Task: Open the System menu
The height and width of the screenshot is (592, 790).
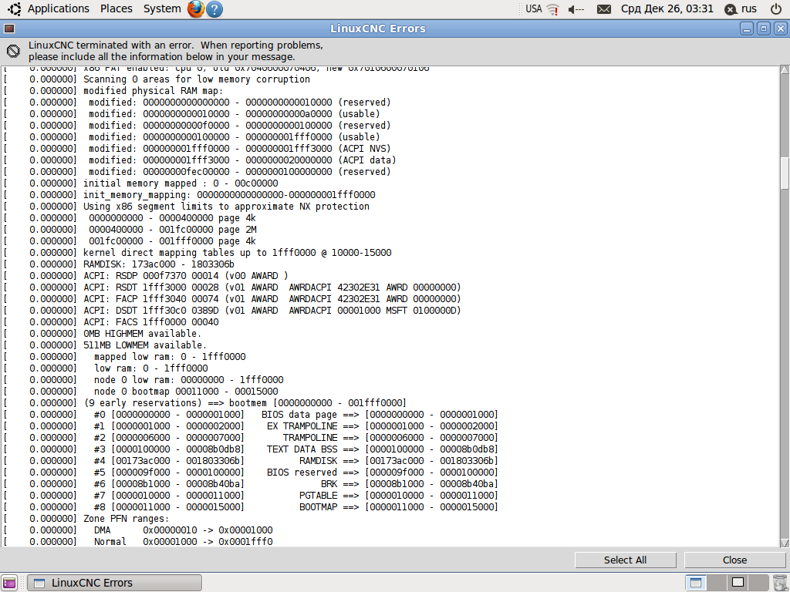Action: (162, 8)
